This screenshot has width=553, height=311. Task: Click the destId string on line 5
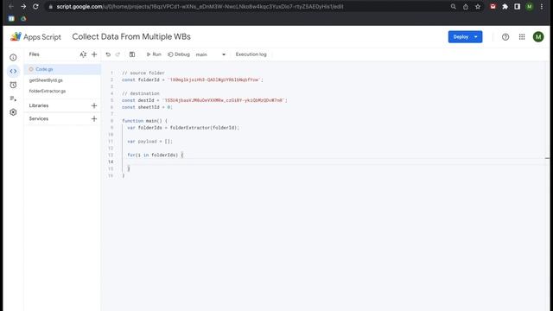(225, 100)
